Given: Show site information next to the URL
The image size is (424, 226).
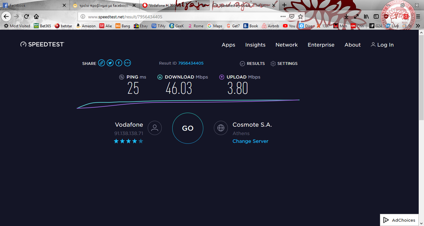Looking at the screenshot, I should pyautogui.click(x=83, y=17).
